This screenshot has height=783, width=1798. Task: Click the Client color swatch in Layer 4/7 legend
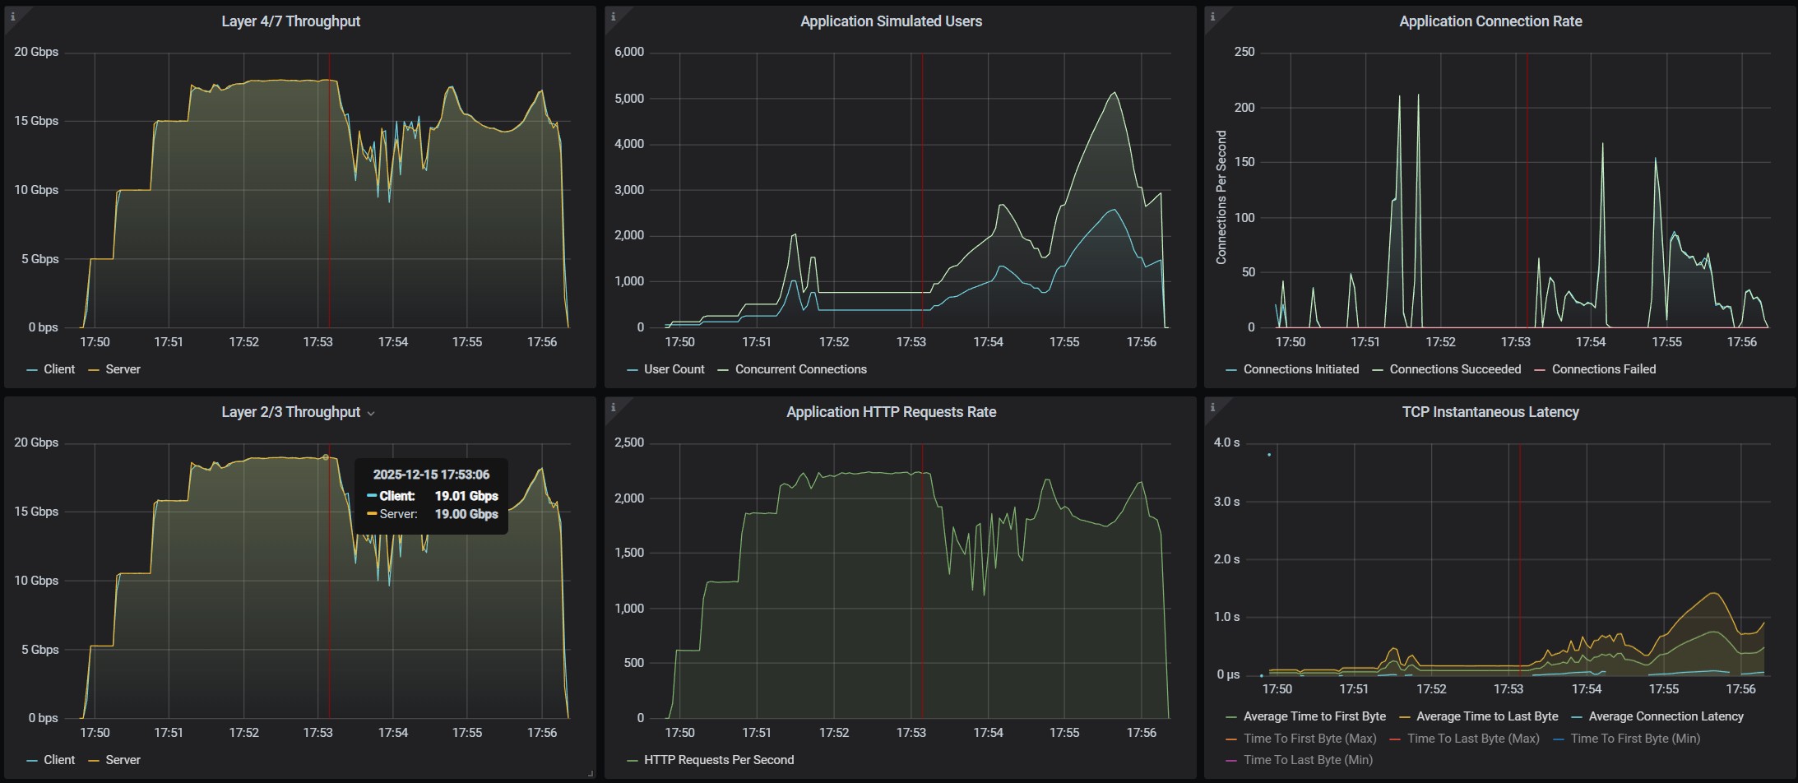point(32,370)
